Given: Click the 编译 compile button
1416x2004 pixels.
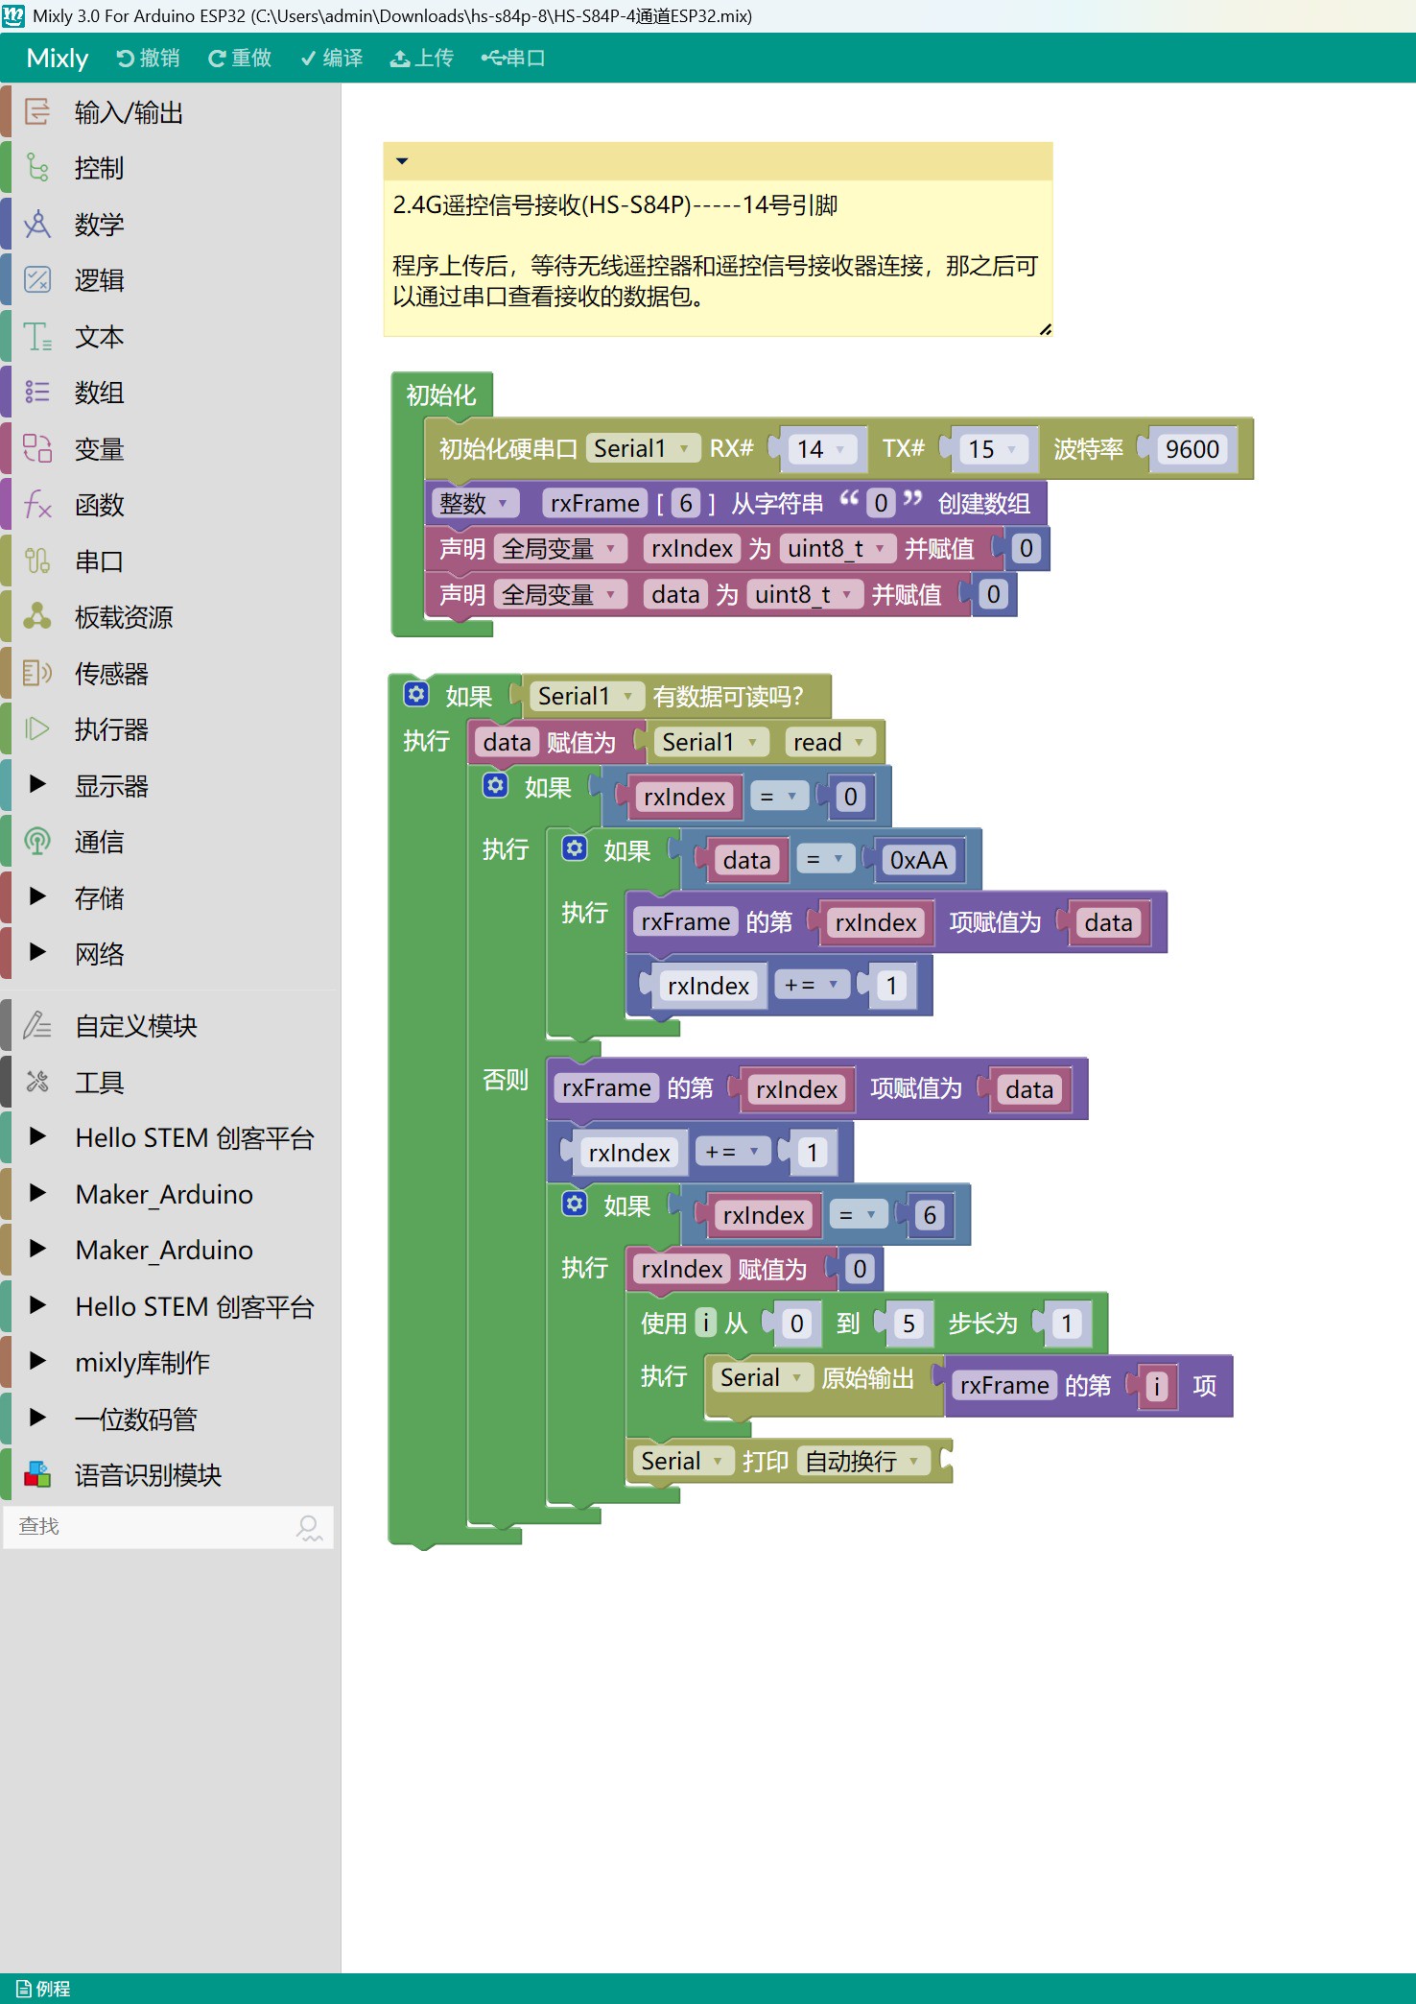Looking at the screenshot, I should 332,59.
